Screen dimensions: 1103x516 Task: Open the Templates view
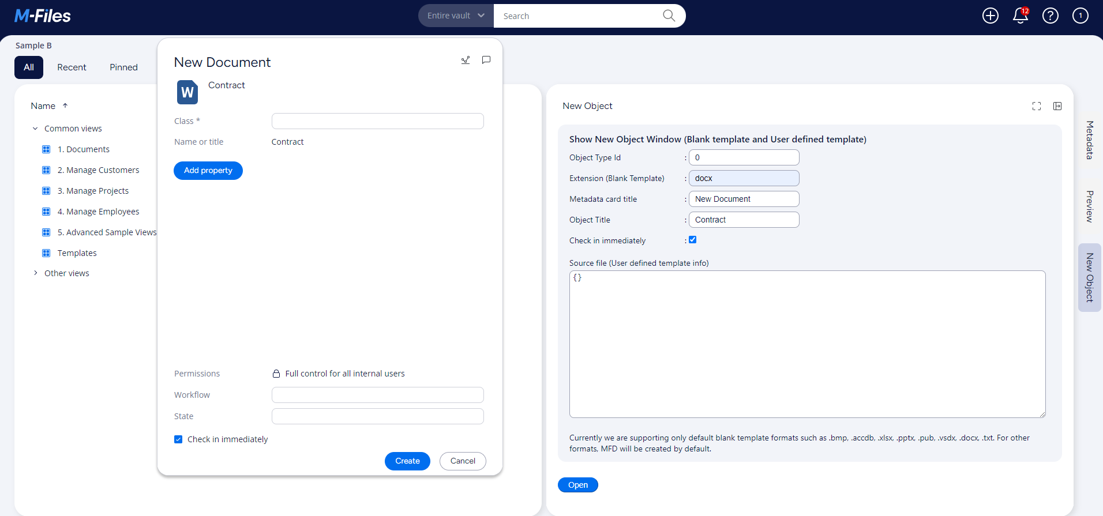(x=77, y=253)
